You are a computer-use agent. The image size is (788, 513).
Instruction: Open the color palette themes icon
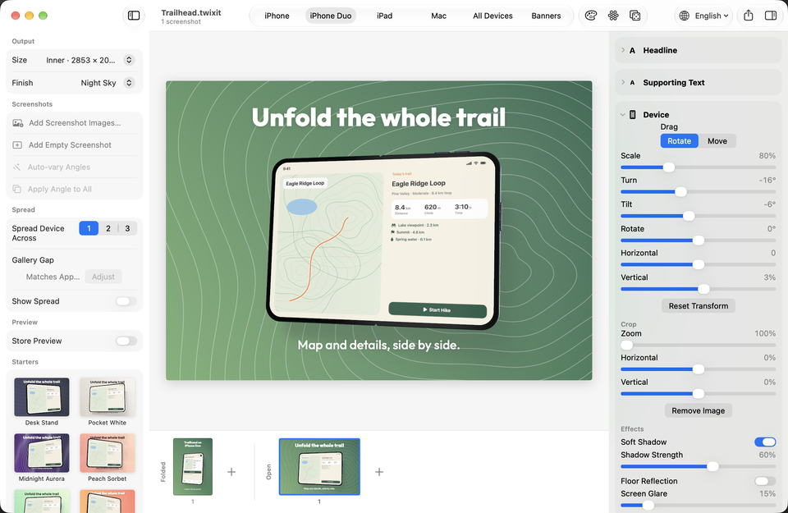pyautogui.click(x=591, y=16)
